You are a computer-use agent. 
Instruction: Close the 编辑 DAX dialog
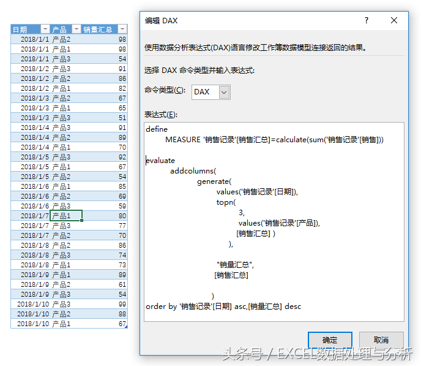tap(394, 20)
